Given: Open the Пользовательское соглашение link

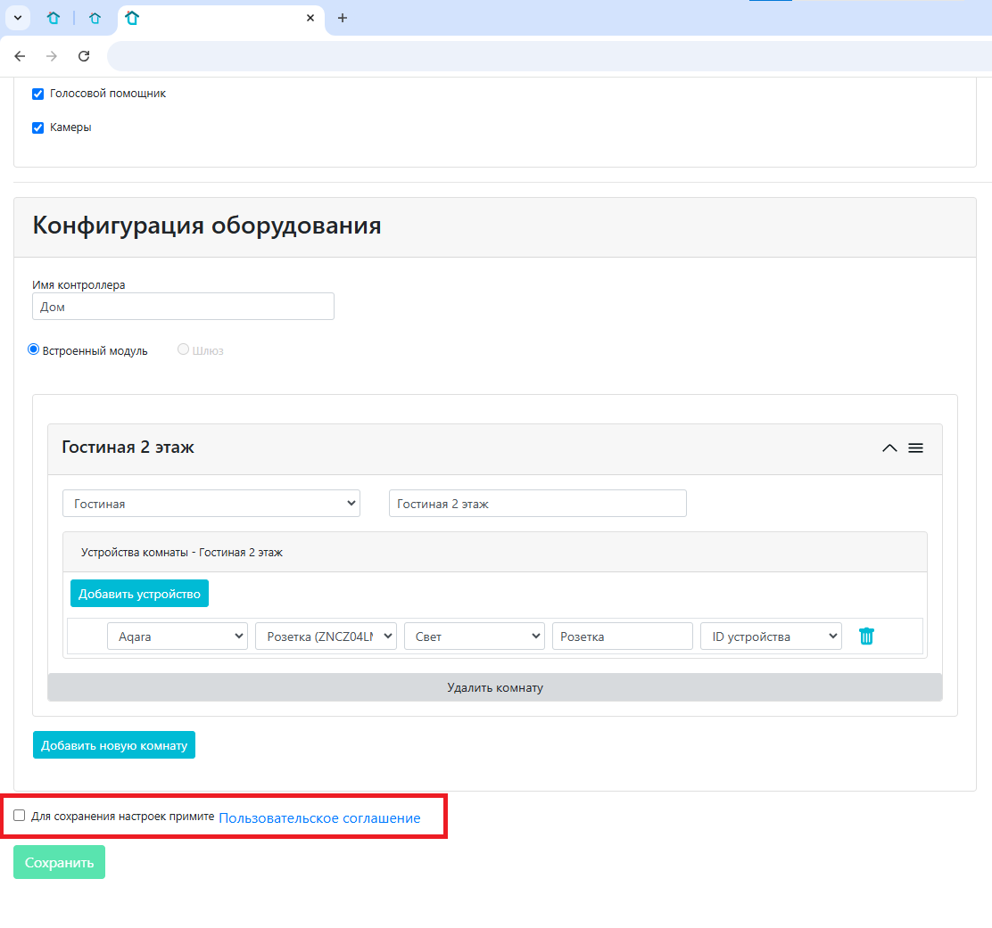Looking at the screenshot, I should pos(319,817).
